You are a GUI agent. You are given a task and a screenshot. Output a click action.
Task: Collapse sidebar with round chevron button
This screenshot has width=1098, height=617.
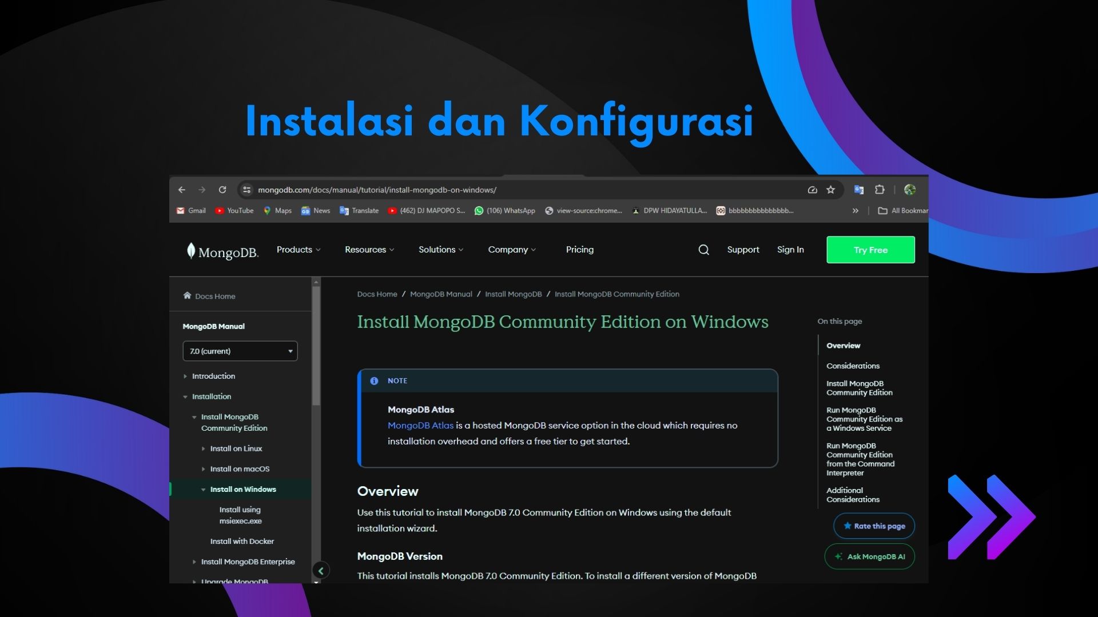(321, 570)
